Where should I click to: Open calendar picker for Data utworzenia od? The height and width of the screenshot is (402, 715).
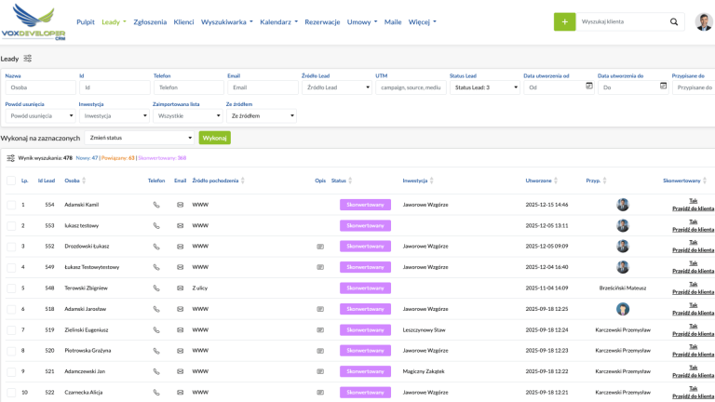pyautogui.click(x=588, y=87)
